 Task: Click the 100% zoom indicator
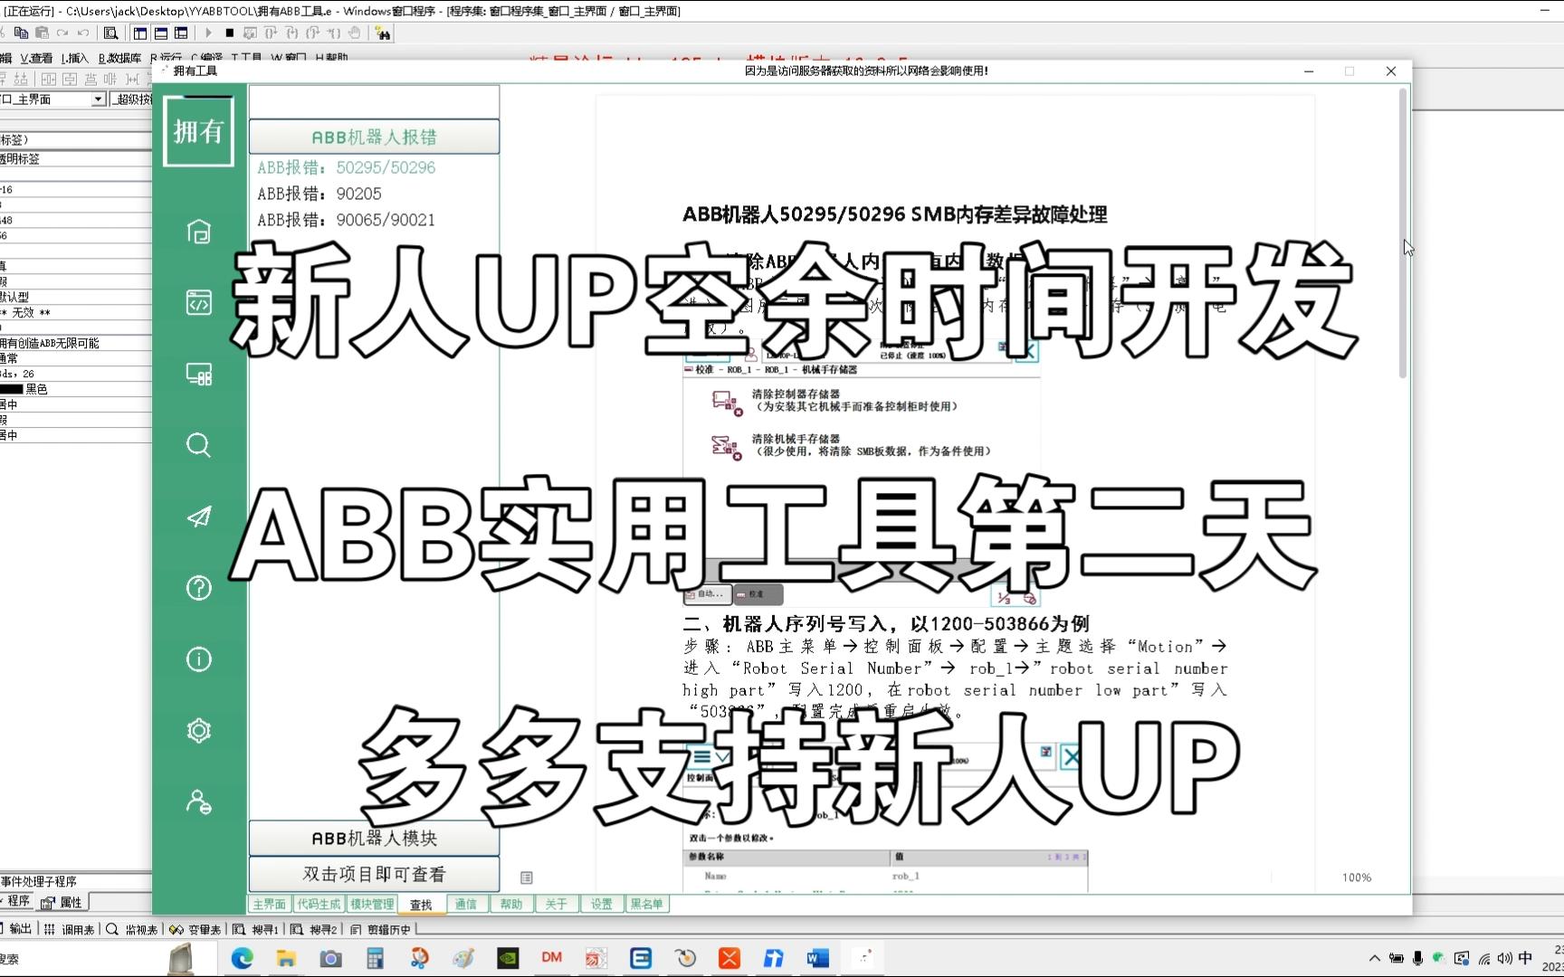(x=1356, y=877)
